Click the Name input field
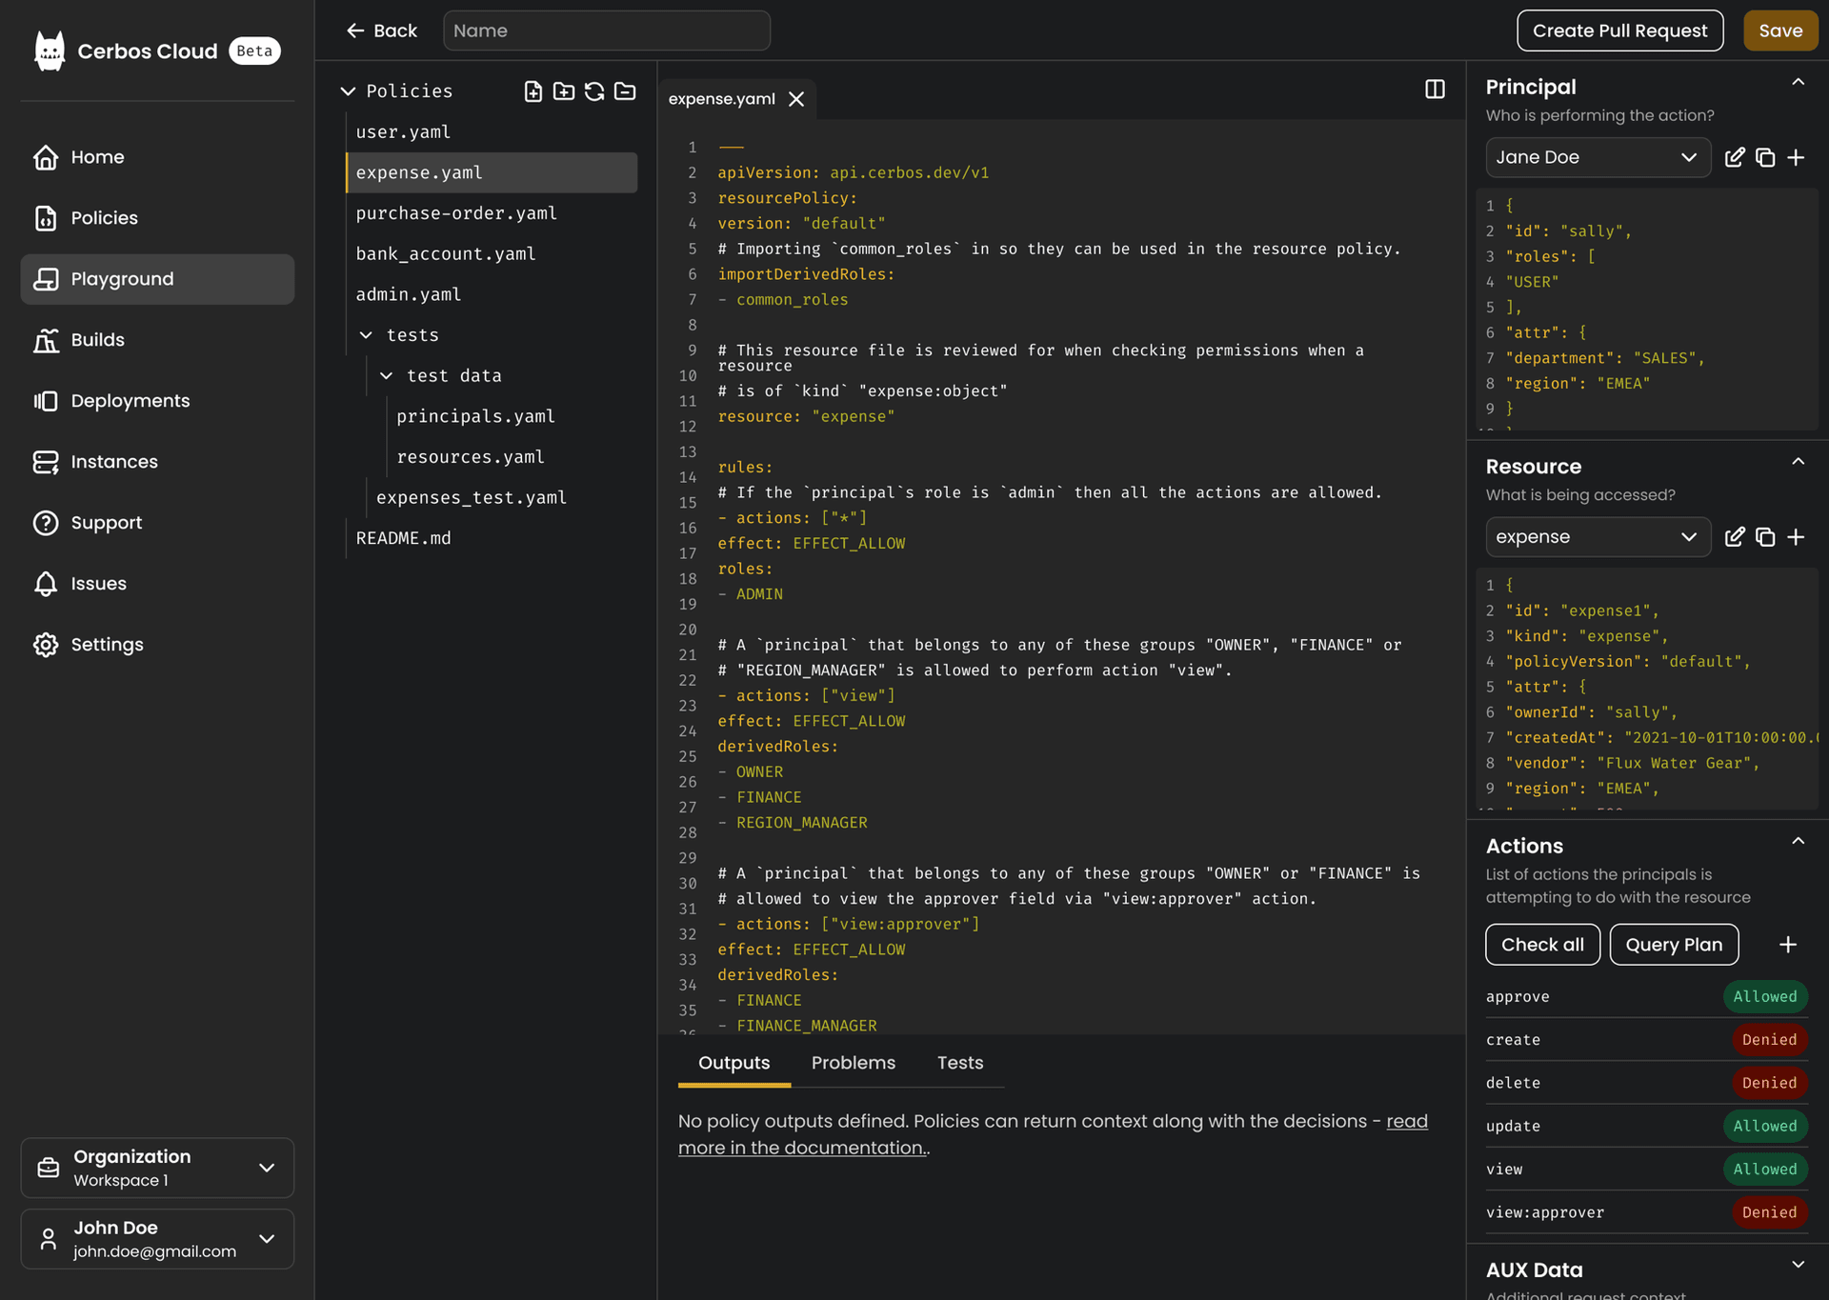The width and height of the screenshot is (1829, 1300). 606,30
